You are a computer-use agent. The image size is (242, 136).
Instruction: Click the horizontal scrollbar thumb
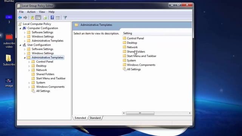click(140, 113)
